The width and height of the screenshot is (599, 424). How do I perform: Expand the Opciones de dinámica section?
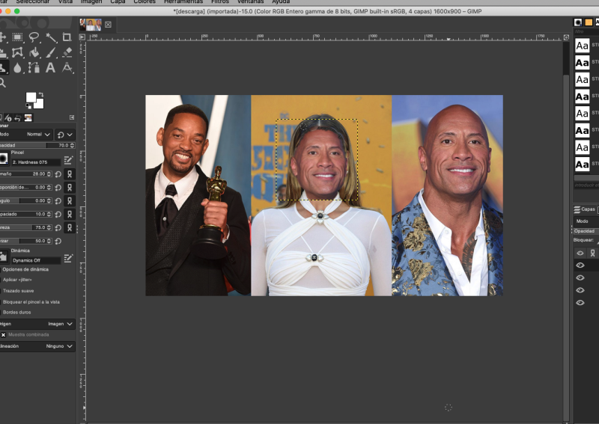[25, 269]
